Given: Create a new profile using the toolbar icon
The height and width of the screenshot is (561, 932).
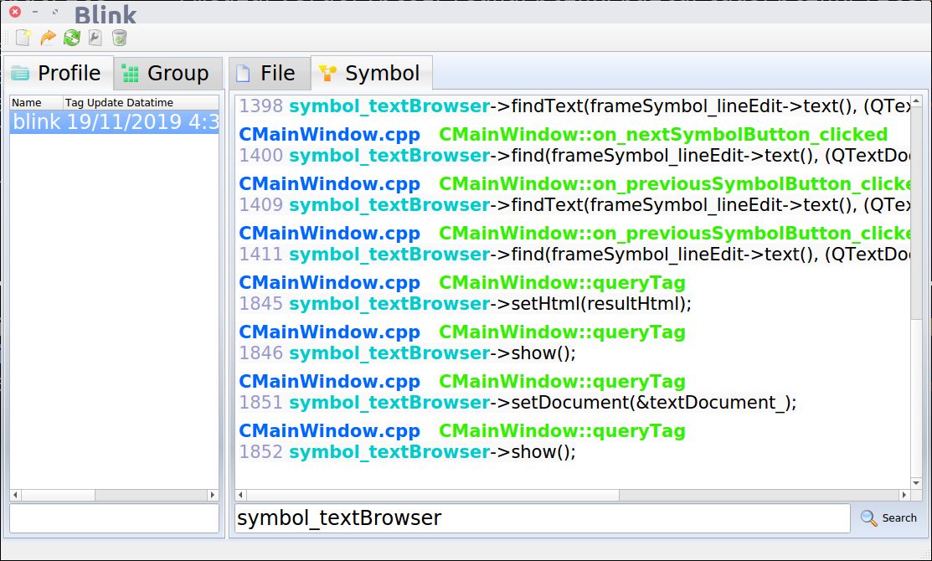Looking at the screenshot, I should [22, 38].
